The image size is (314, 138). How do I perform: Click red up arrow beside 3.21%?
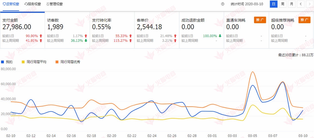[x=175, y=40]
